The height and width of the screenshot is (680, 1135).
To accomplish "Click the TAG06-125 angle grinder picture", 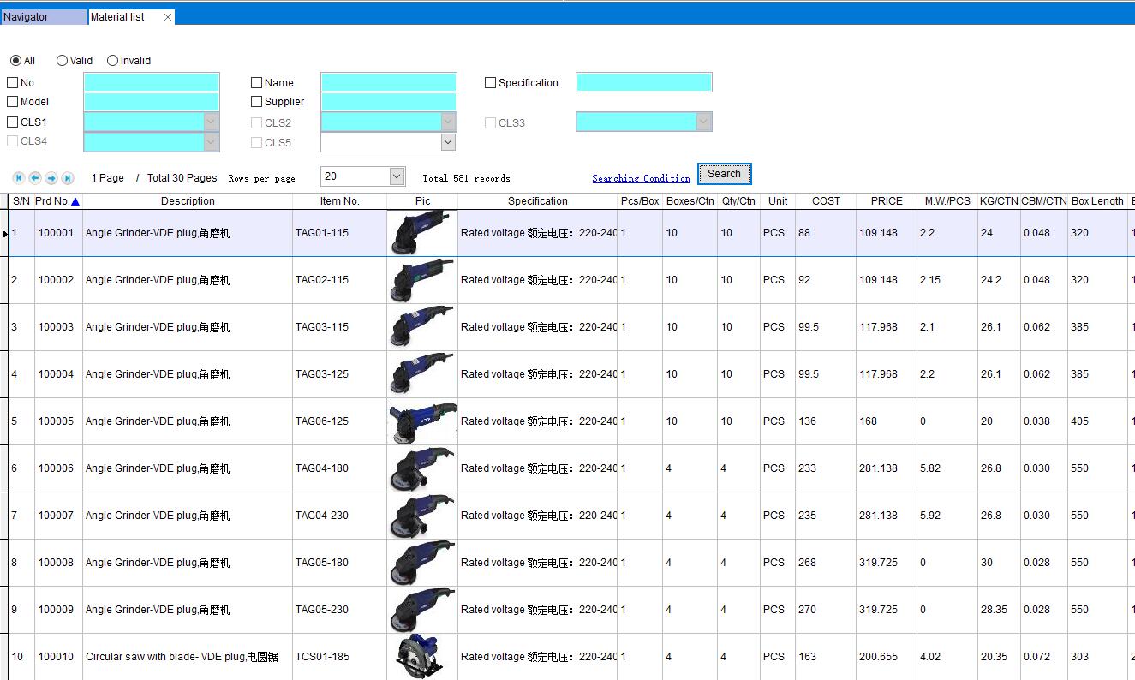I will click(422, 421).
